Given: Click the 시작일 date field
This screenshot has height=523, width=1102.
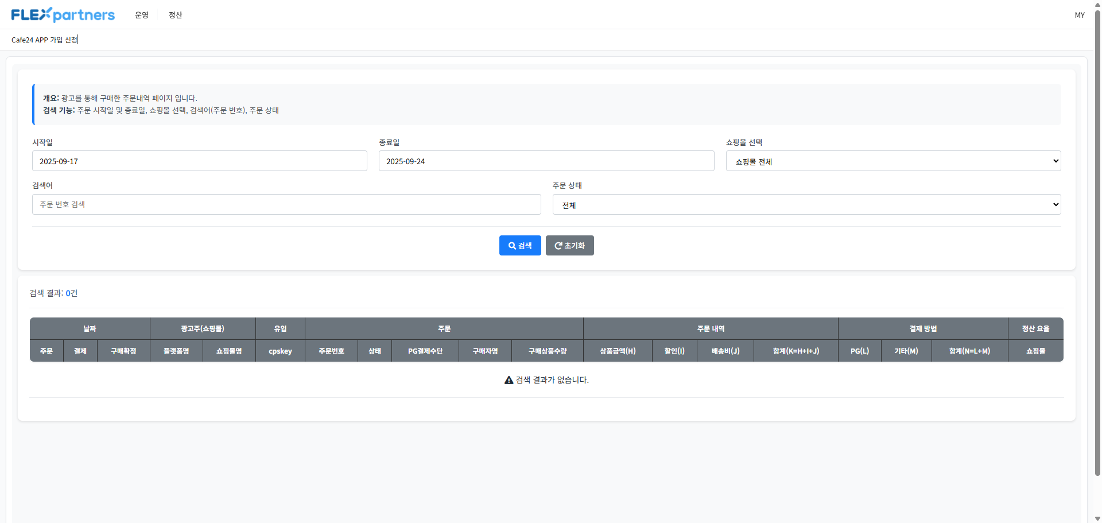Looking at the screenshot, I should point(199,161).
